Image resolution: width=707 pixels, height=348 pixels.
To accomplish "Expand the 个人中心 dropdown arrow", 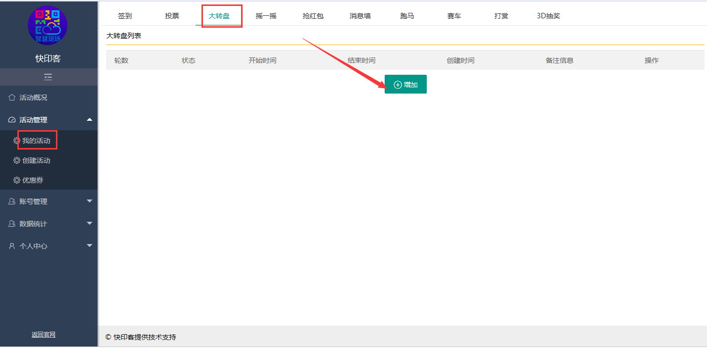I will coord(90,246).
